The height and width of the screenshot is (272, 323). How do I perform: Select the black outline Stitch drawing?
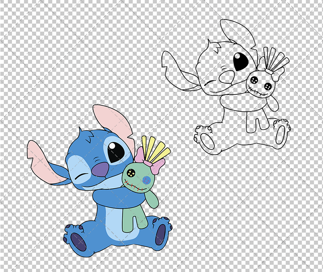226,87
